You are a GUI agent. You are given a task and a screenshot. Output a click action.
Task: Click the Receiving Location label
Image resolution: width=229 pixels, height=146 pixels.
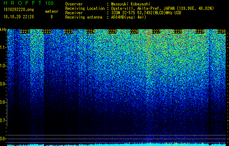(x=85, y=8)
